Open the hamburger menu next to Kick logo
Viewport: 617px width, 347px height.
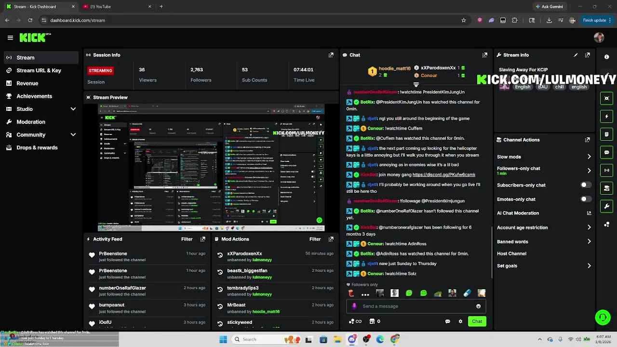click(10, 38)
